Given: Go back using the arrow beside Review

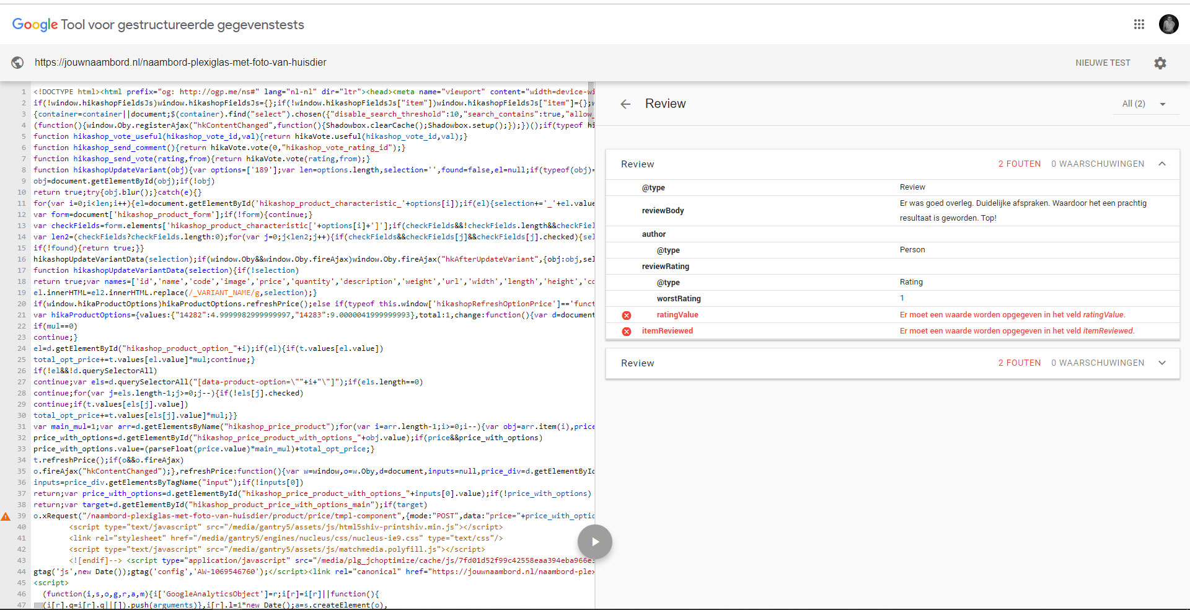Looking at the screenshot, I should pos(625,104).
